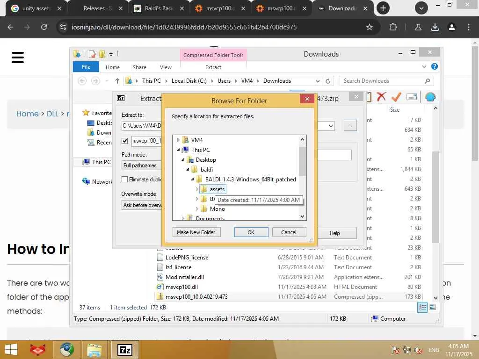This screenshot has height=359, width=479.
Task: Click the Chrome Labs flask icon
Action: 418,27
